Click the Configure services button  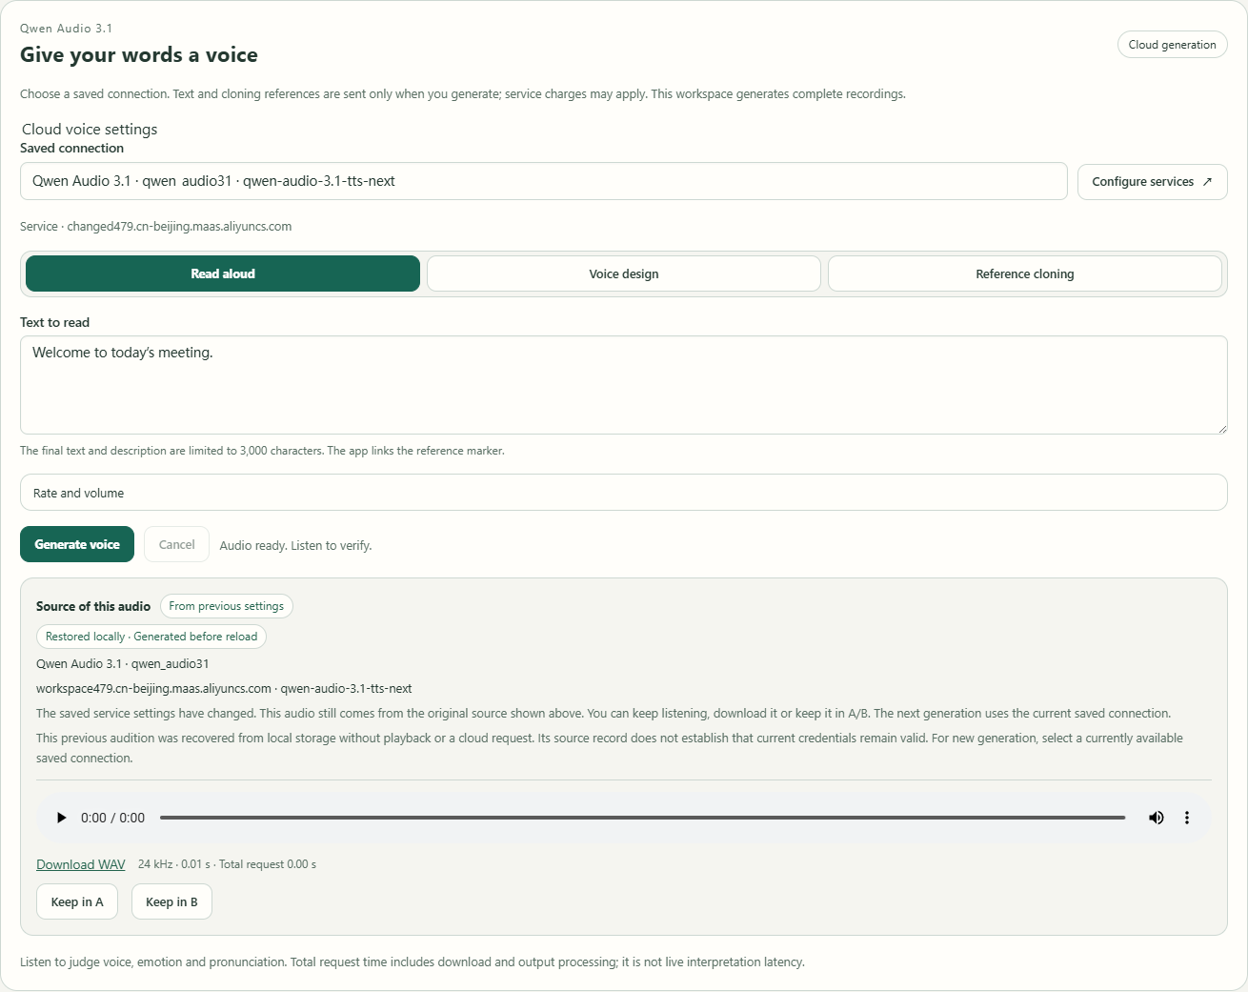(1152, 182)
